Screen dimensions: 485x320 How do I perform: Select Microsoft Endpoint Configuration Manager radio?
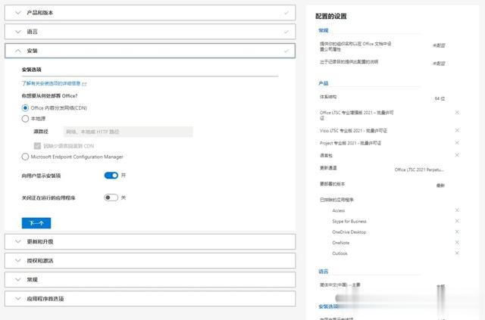click(25, 157)
